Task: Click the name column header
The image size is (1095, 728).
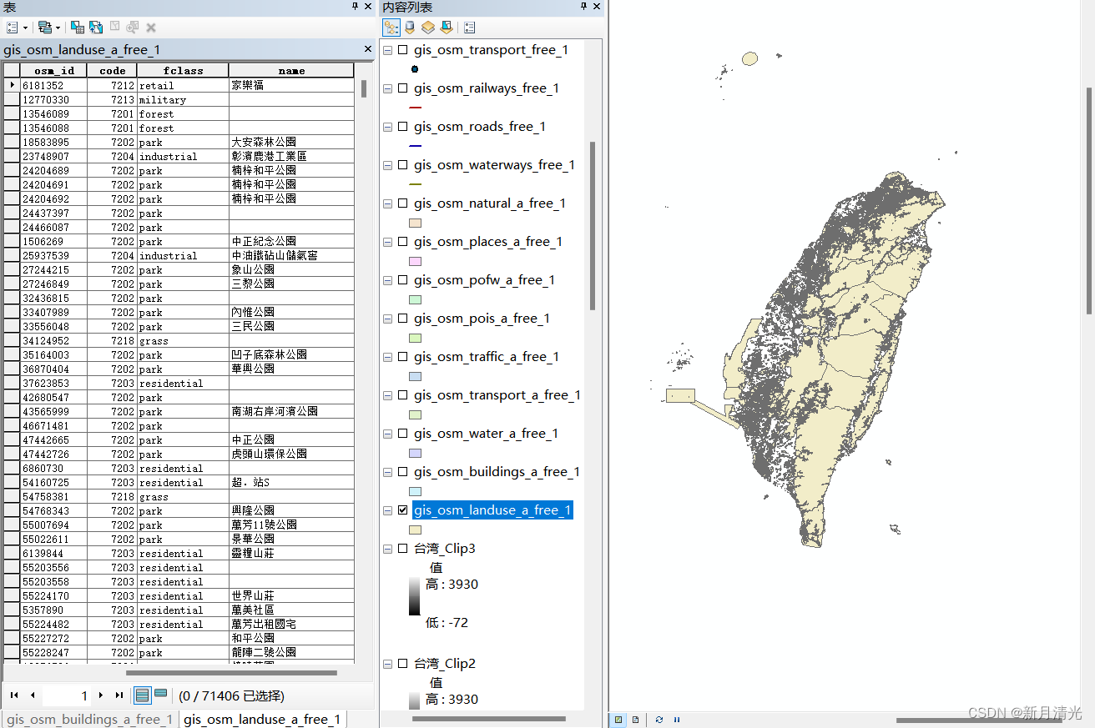Action: (291, 71)
